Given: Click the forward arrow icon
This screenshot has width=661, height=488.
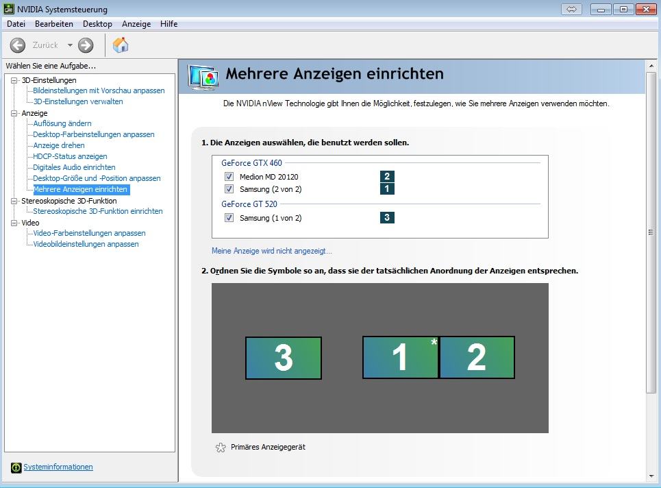Looking at the screenshot, I should (x=86, y=45).
